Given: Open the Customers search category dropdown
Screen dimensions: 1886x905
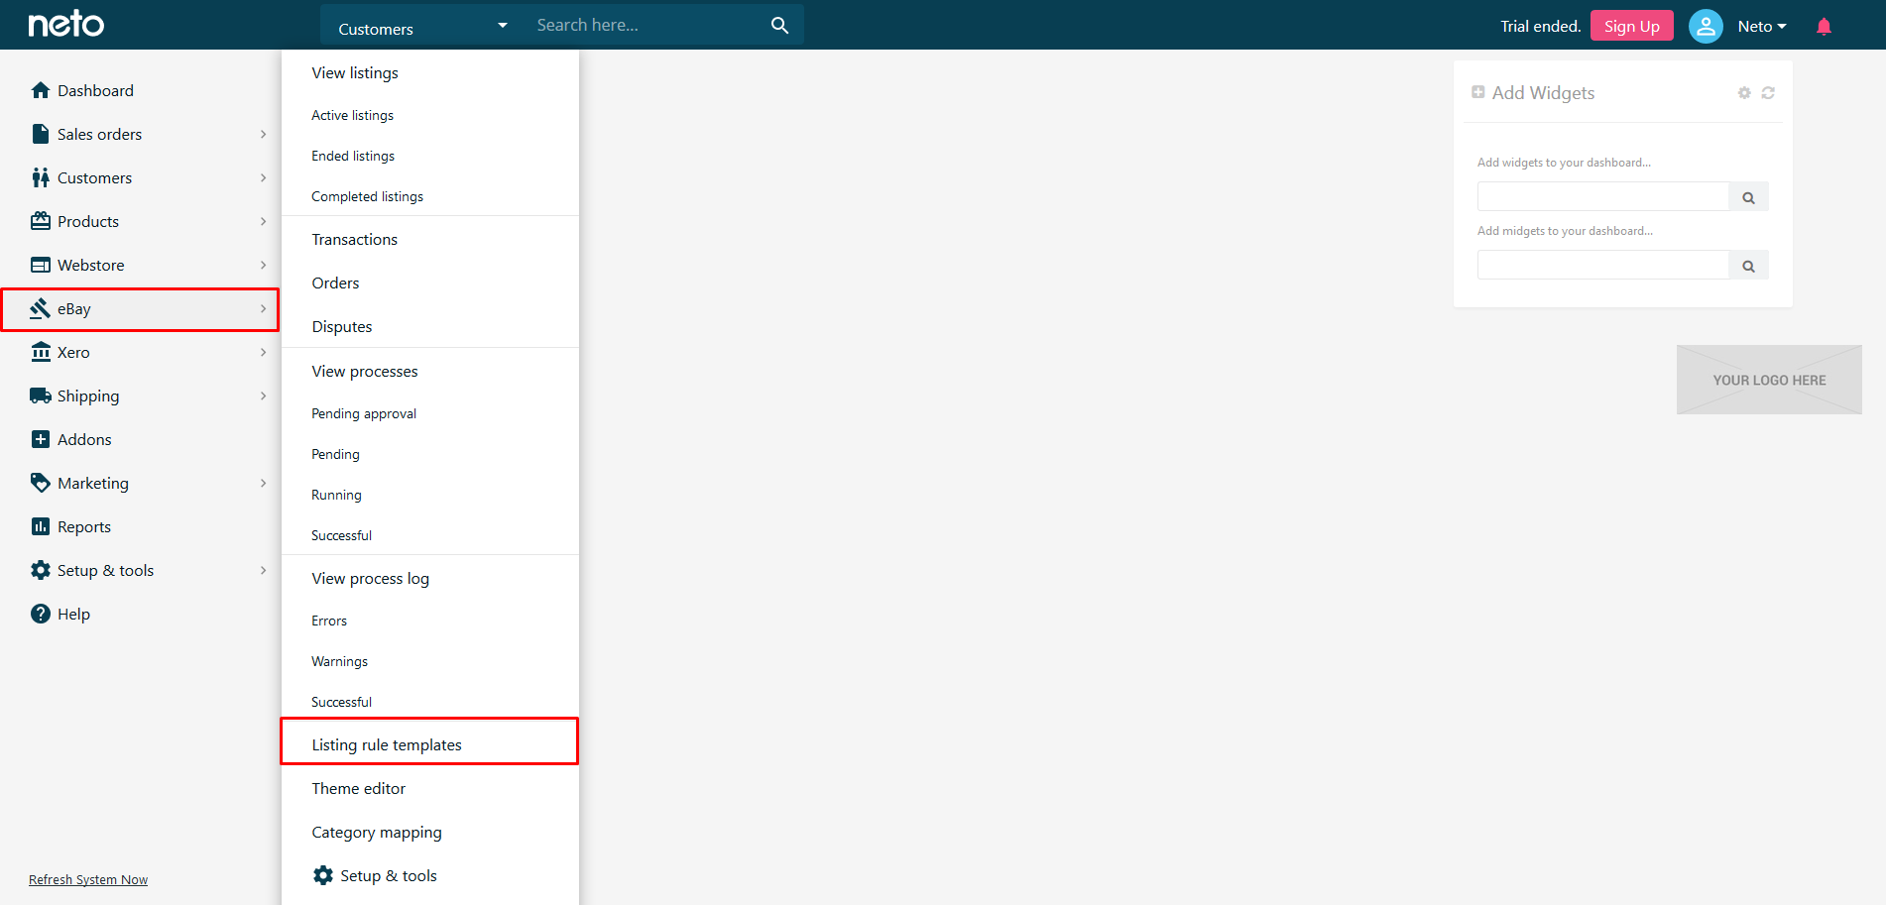Looking at the screenshot, I should point(422,27).
